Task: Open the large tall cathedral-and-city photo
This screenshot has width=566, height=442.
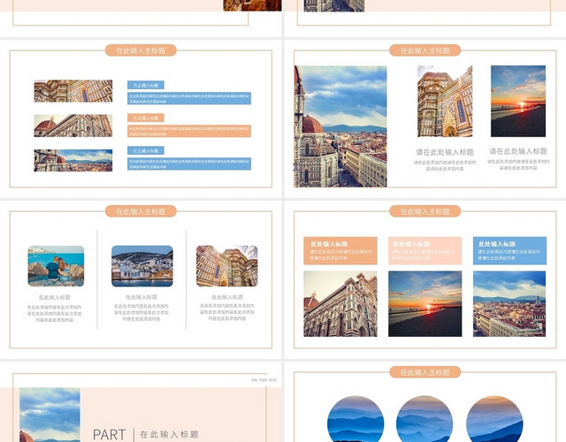Action: tap(340, 126)
